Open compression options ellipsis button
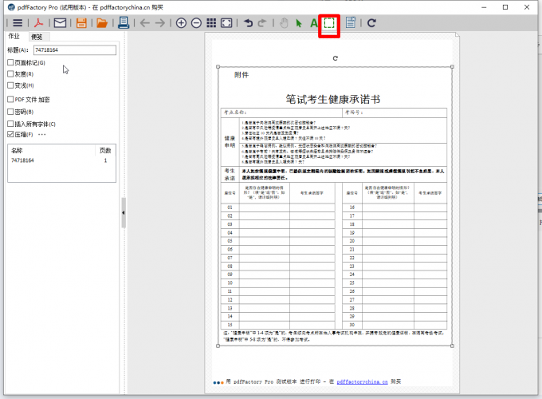This screenshot has height=399, width=542. pyautogui.click(x=41, y=134)
